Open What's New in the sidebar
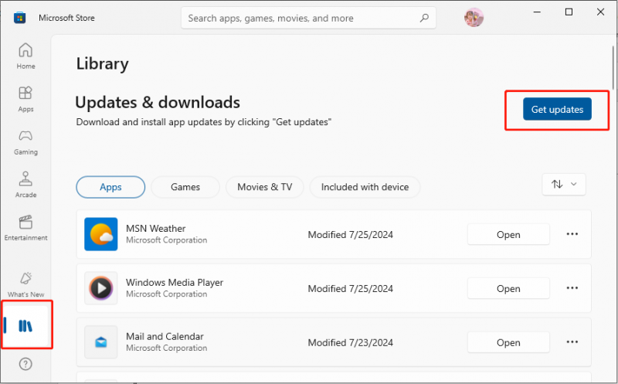Viewport: 618px width, 384px height. pos(25,284)
